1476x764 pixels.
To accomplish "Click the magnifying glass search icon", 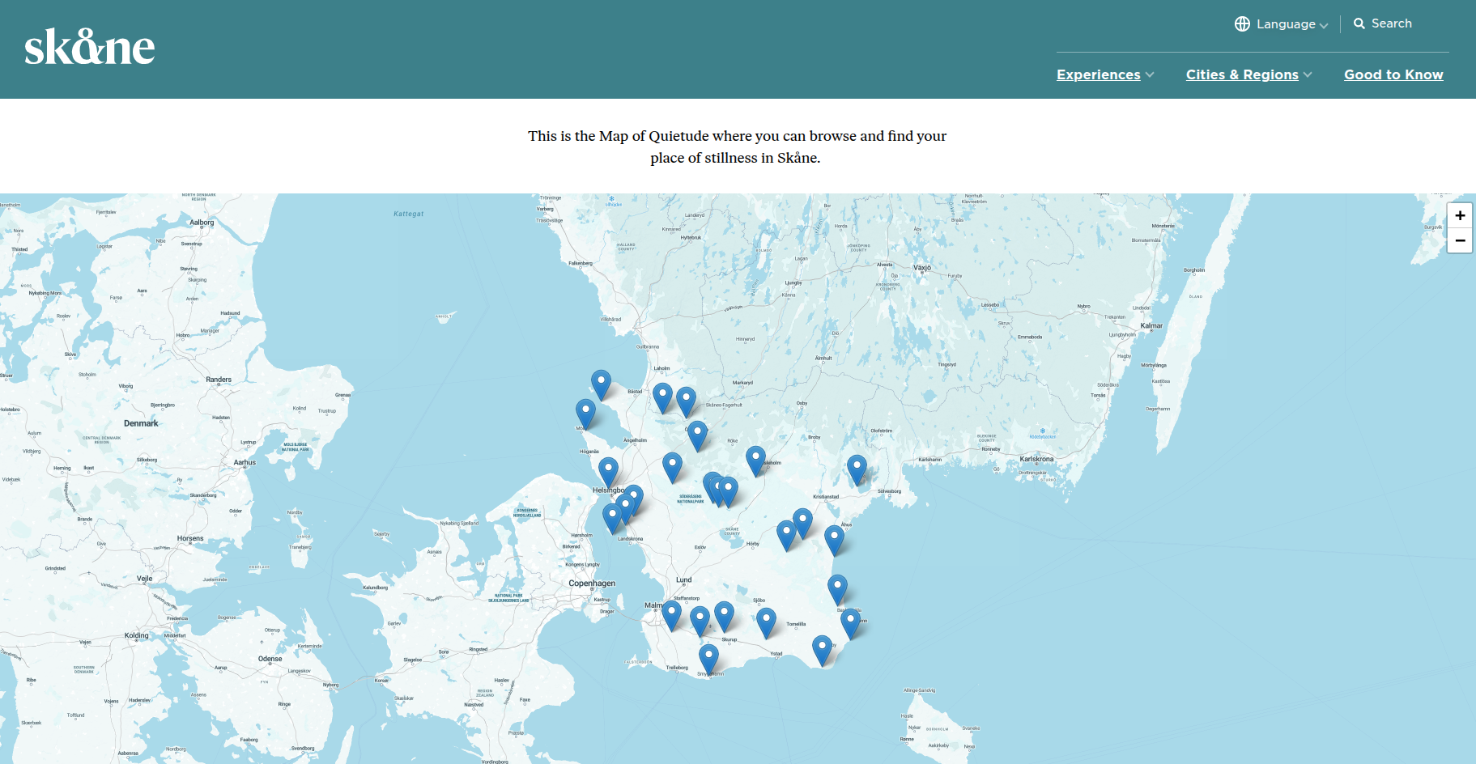I will [x=1360, y=23].
